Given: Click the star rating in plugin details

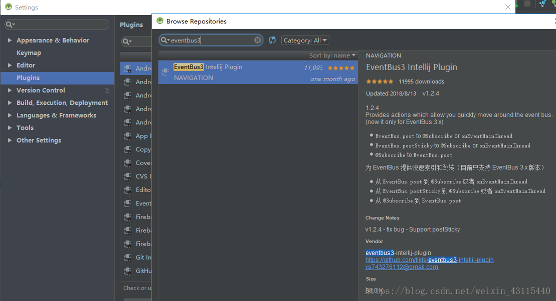Looking at the screenshot, I should point(380,81).
